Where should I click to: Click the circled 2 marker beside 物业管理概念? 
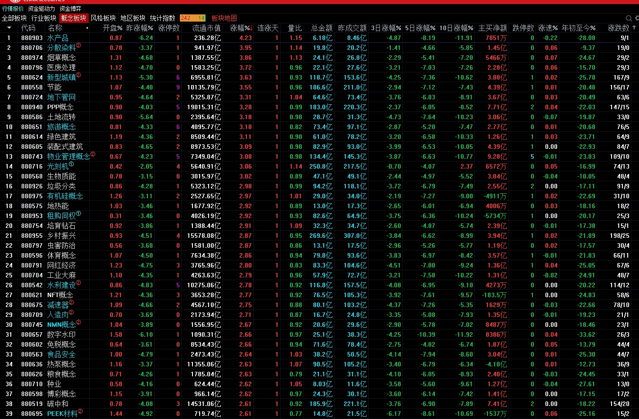click(x=93, y=154)
